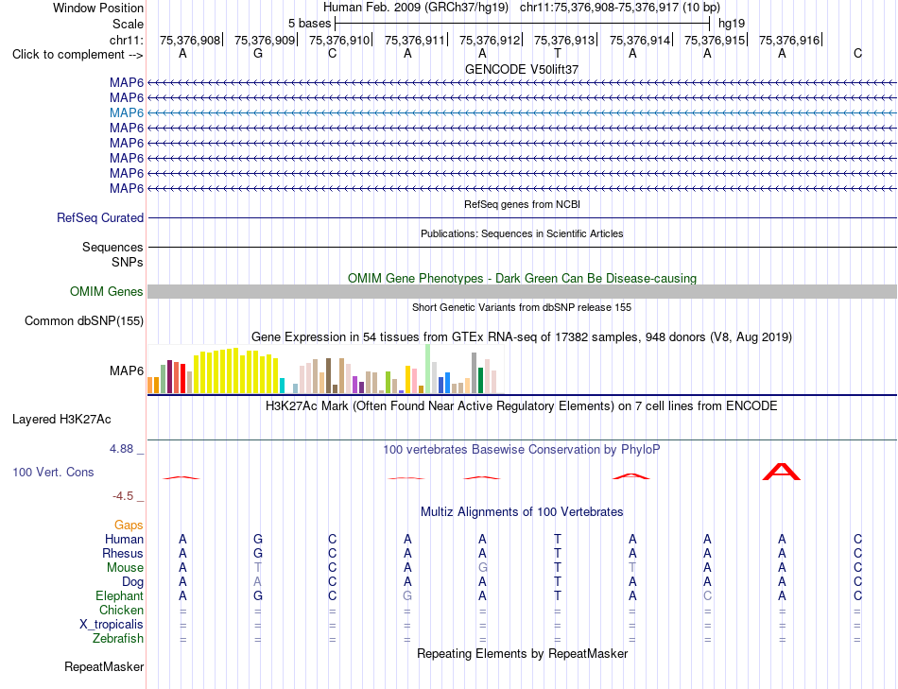898x689 pixels.
Task: Click position label 75,376,908
Action: (190, 40)
